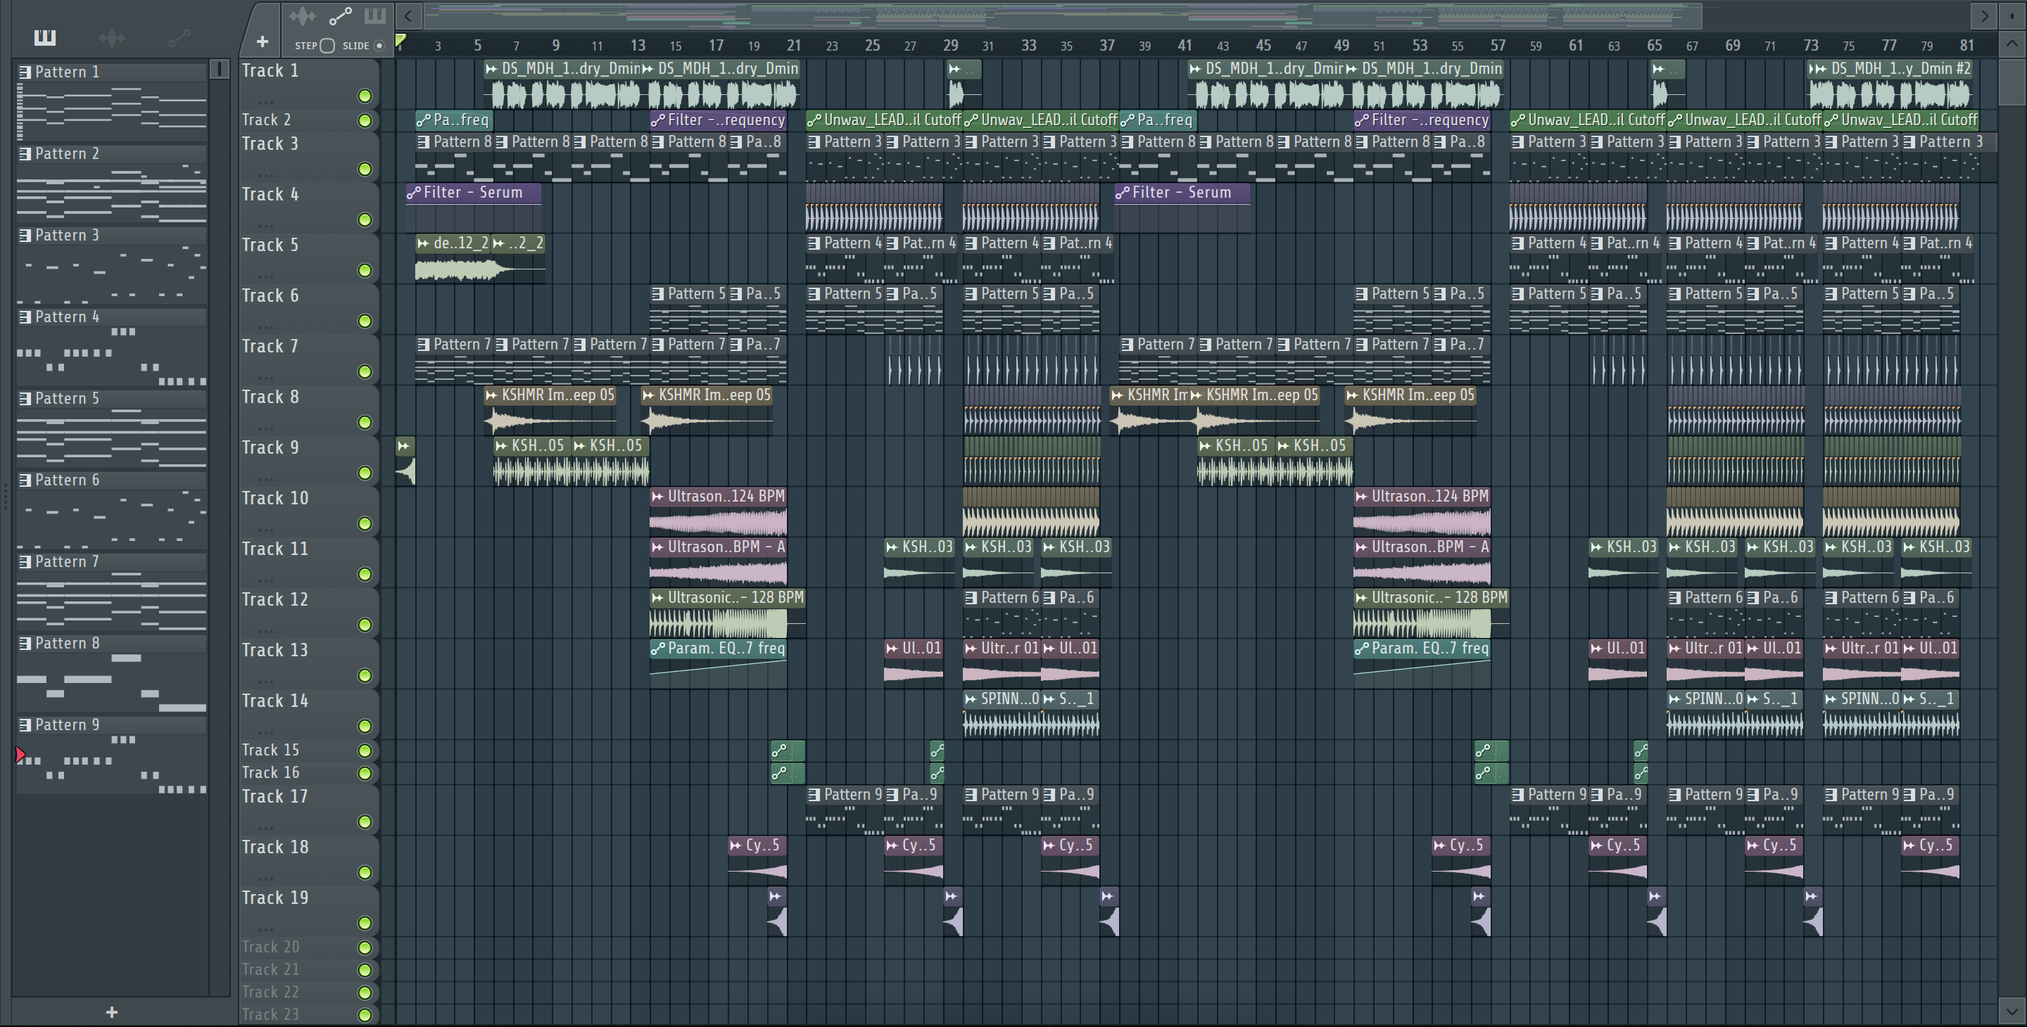Jump to bar 41 on the timeline ruler

coord(1185,46)
